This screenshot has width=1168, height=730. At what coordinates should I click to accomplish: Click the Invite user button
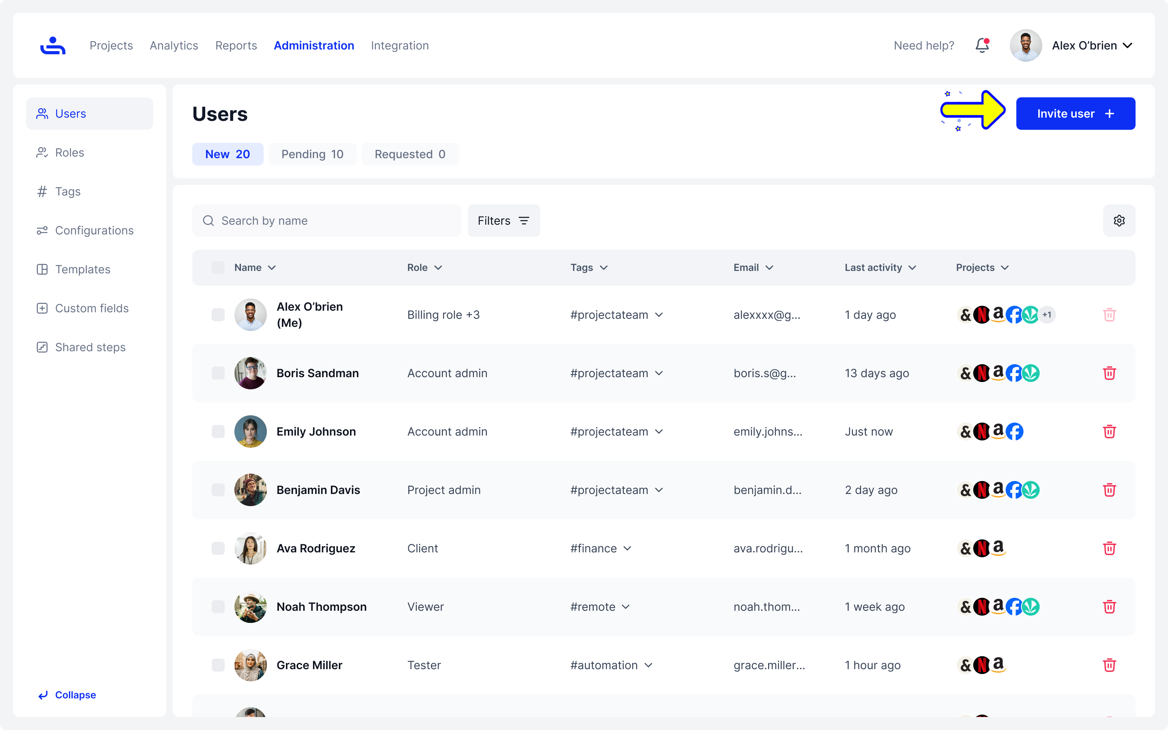[1076, 114]
